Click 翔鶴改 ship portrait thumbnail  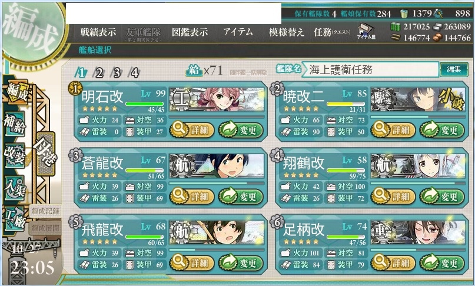click(x=418, y=166)
